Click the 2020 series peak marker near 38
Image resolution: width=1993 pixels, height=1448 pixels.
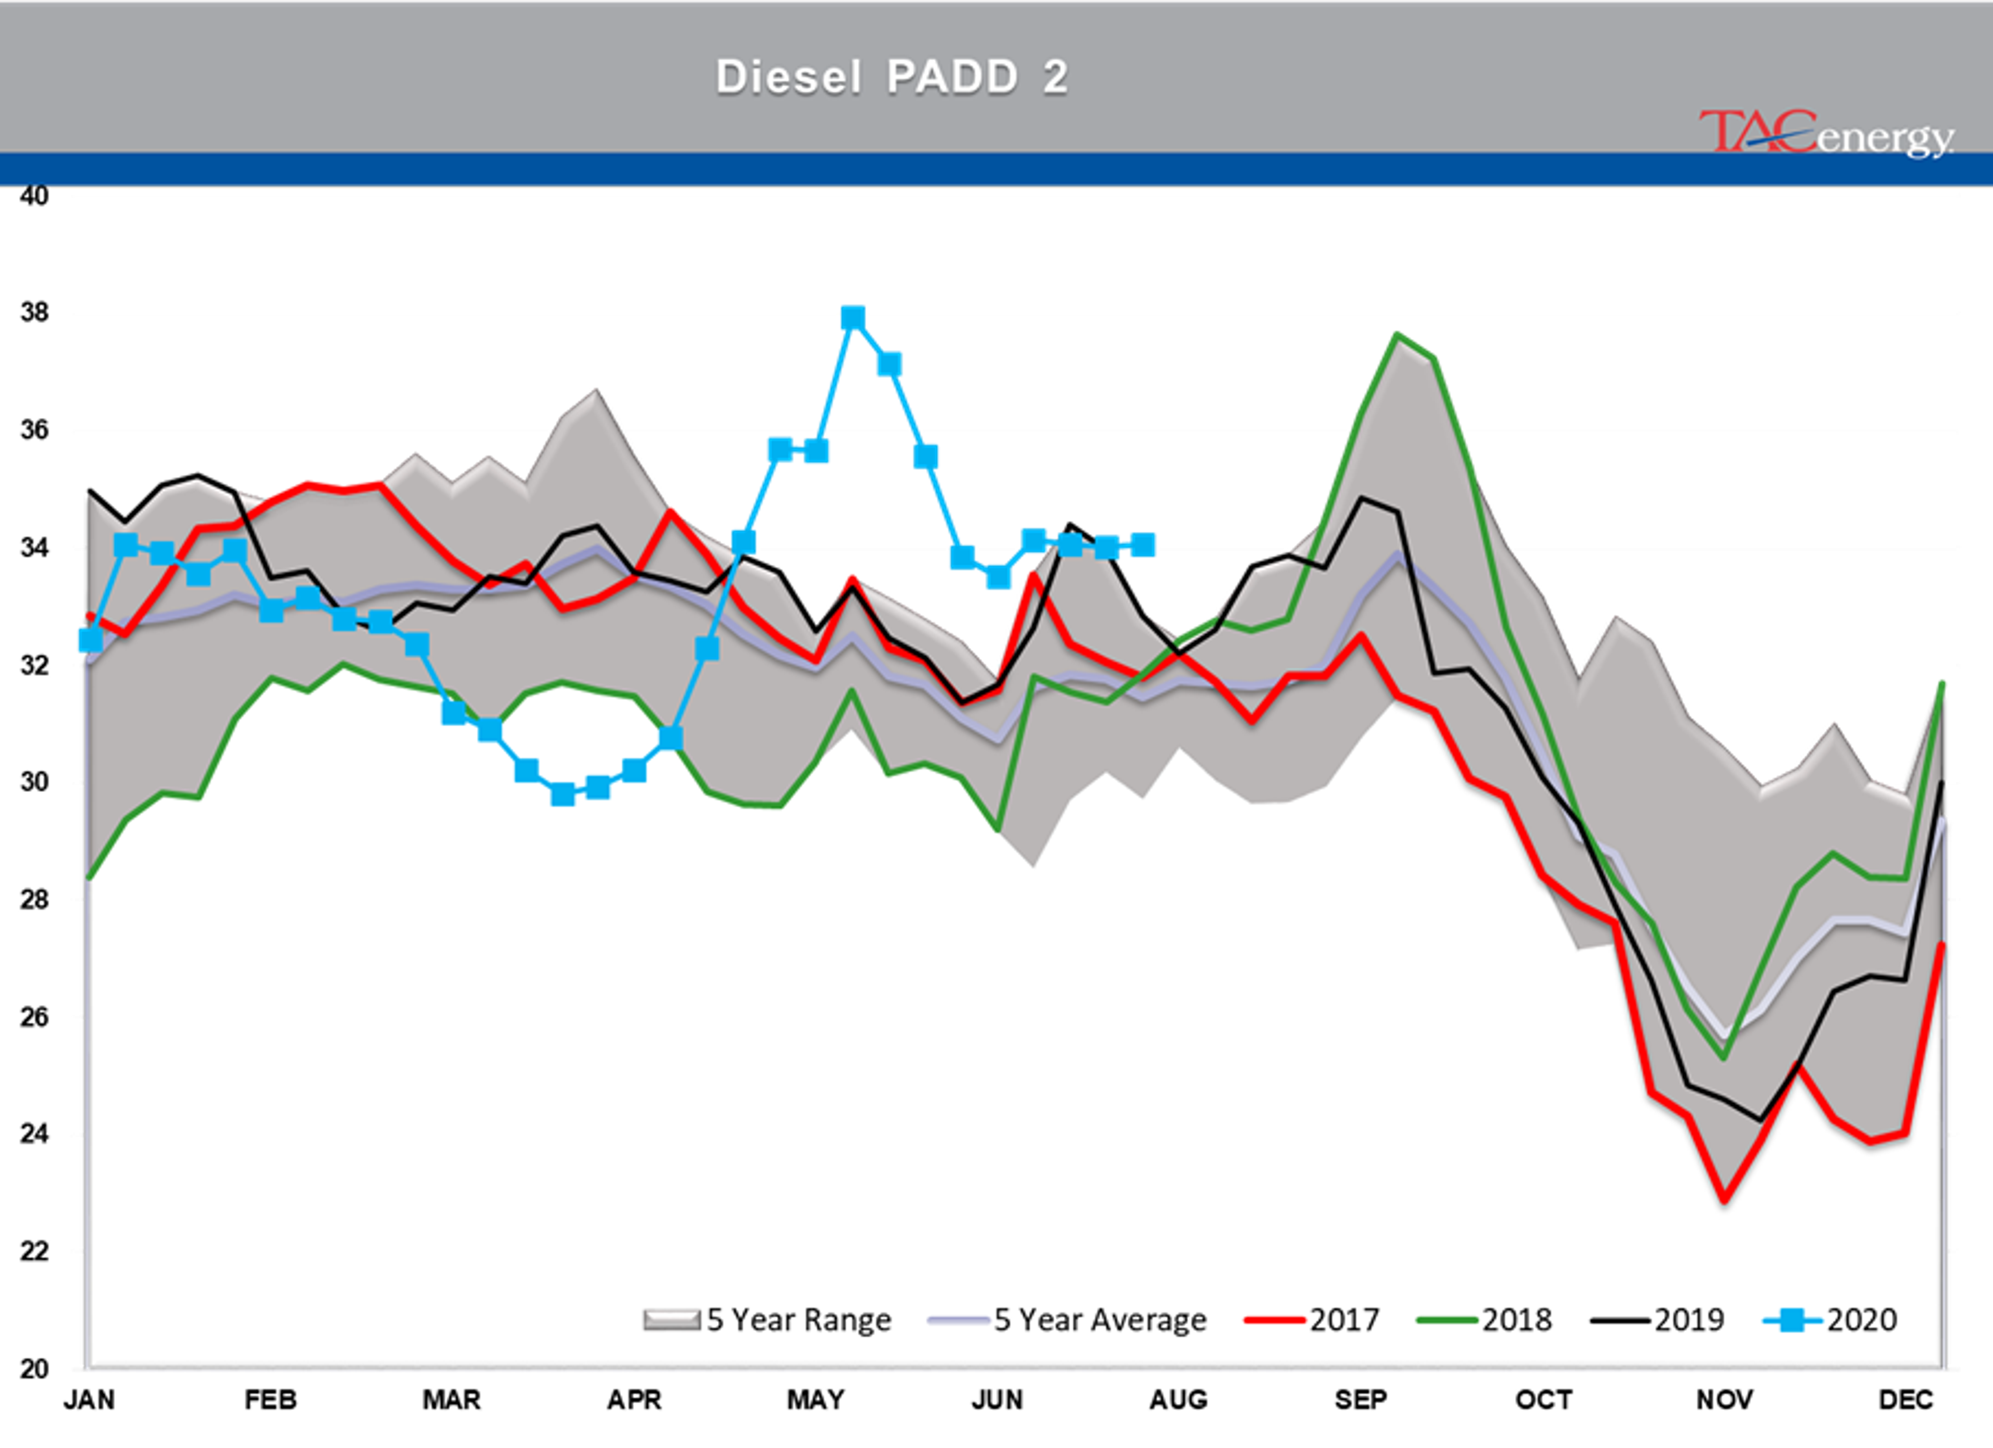coord(852,317)
